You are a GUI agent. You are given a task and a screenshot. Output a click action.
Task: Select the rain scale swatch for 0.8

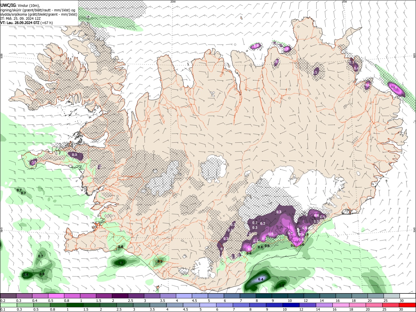pyautogui.click(x=58, y=305)
